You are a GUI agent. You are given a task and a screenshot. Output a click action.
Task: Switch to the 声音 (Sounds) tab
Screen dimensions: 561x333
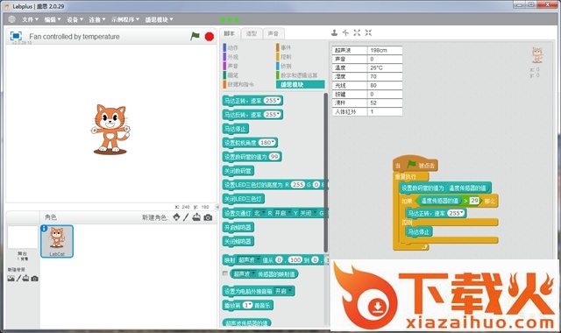click(273, 33)
